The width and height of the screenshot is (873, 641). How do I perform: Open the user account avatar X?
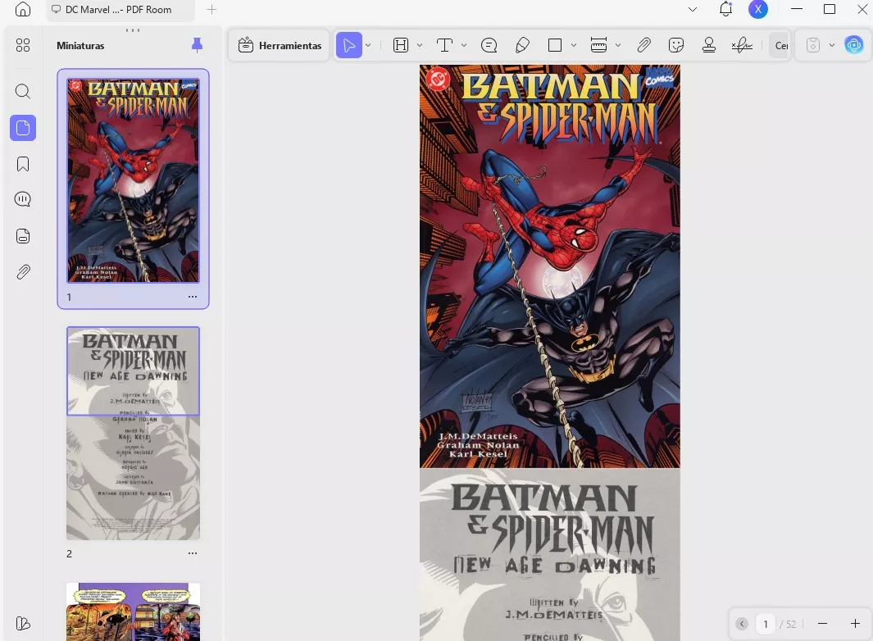pyautogui.click(x=757, y=10)
